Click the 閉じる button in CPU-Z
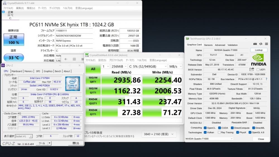Screen dimensions: 279x157 pyautogui.click(x=76, y=143)
